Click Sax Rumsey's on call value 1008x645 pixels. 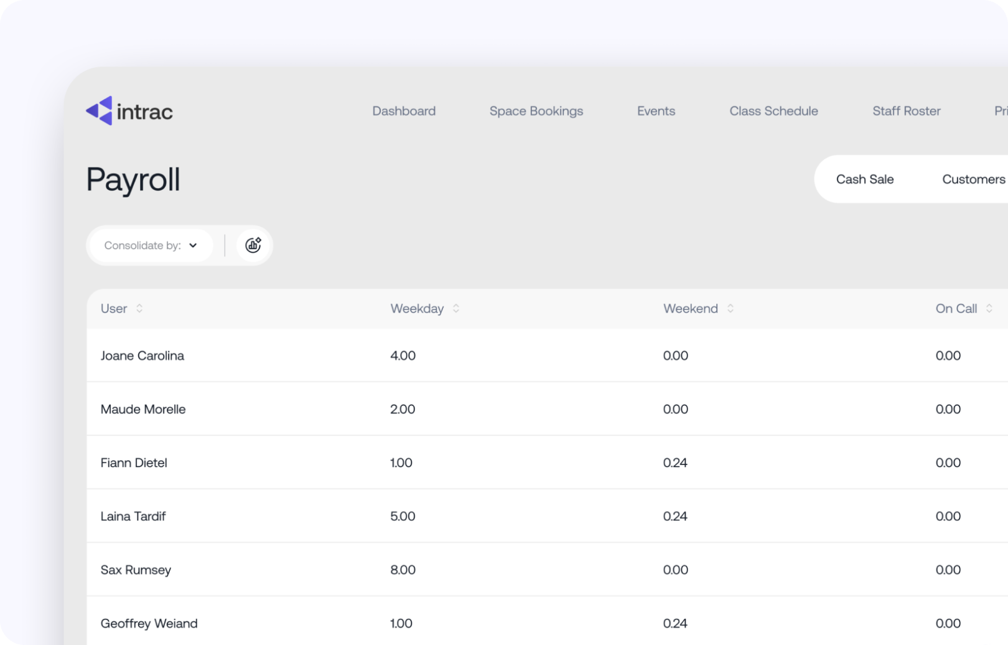point(948,570)
